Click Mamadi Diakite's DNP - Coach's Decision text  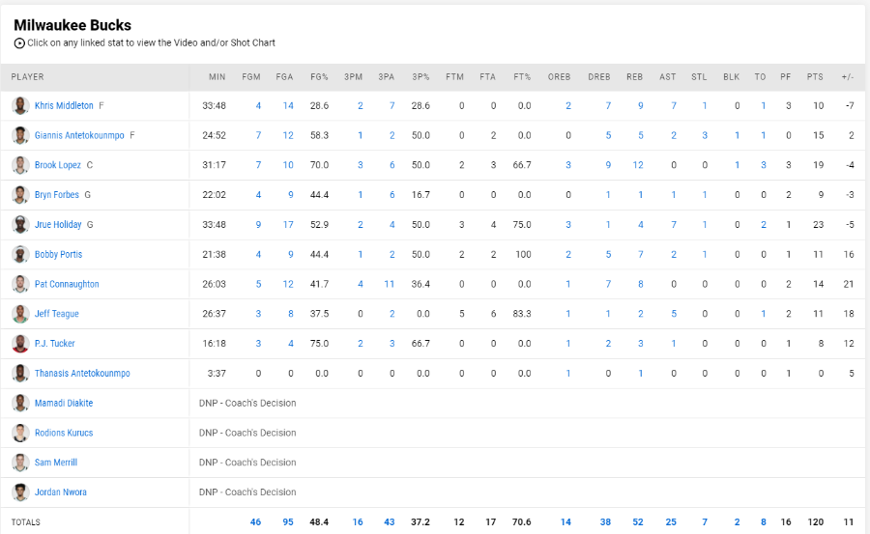[247, 403]
